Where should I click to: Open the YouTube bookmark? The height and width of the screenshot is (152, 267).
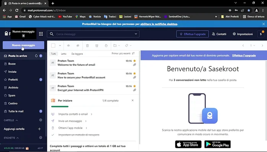pos(65,16)
